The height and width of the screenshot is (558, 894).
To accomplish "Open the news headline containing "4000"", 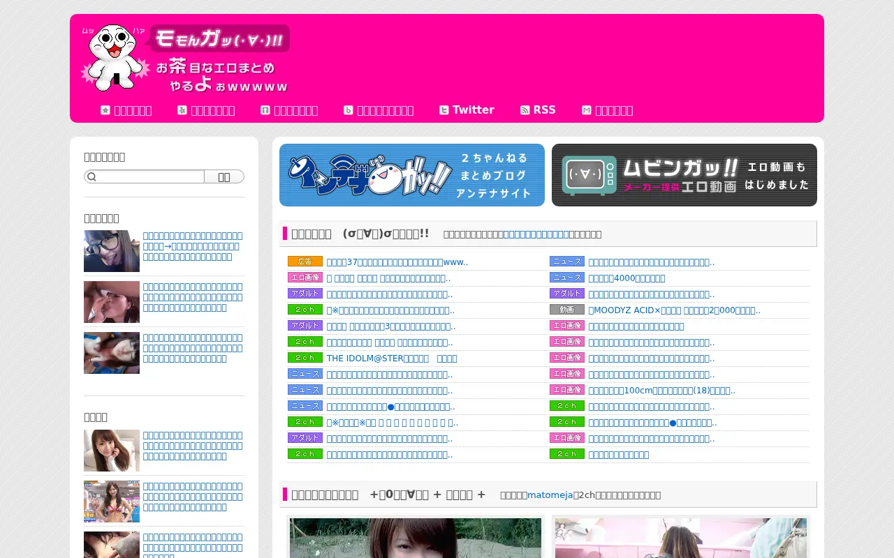I will click(x=626, y=278).
